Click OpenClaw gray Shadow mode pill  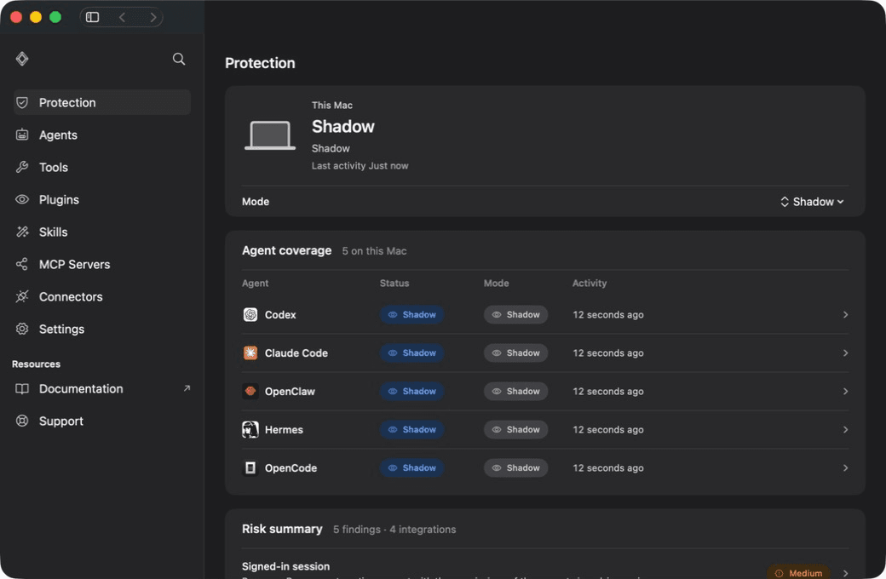[515, 391]
